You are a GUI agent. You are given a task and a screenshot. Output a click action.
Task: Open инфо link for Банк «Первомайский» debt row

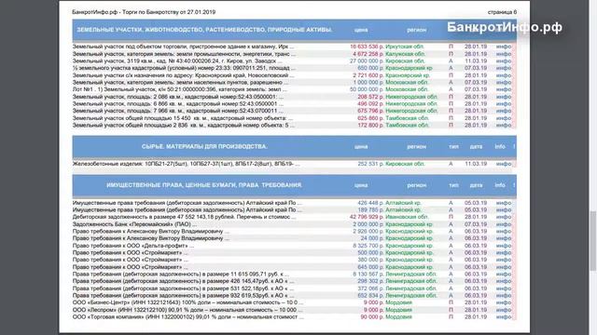504,224
